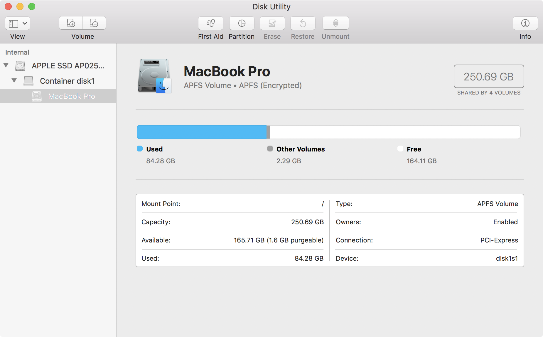Select MacBook Pro volume in sidebar

coord(58,96)
